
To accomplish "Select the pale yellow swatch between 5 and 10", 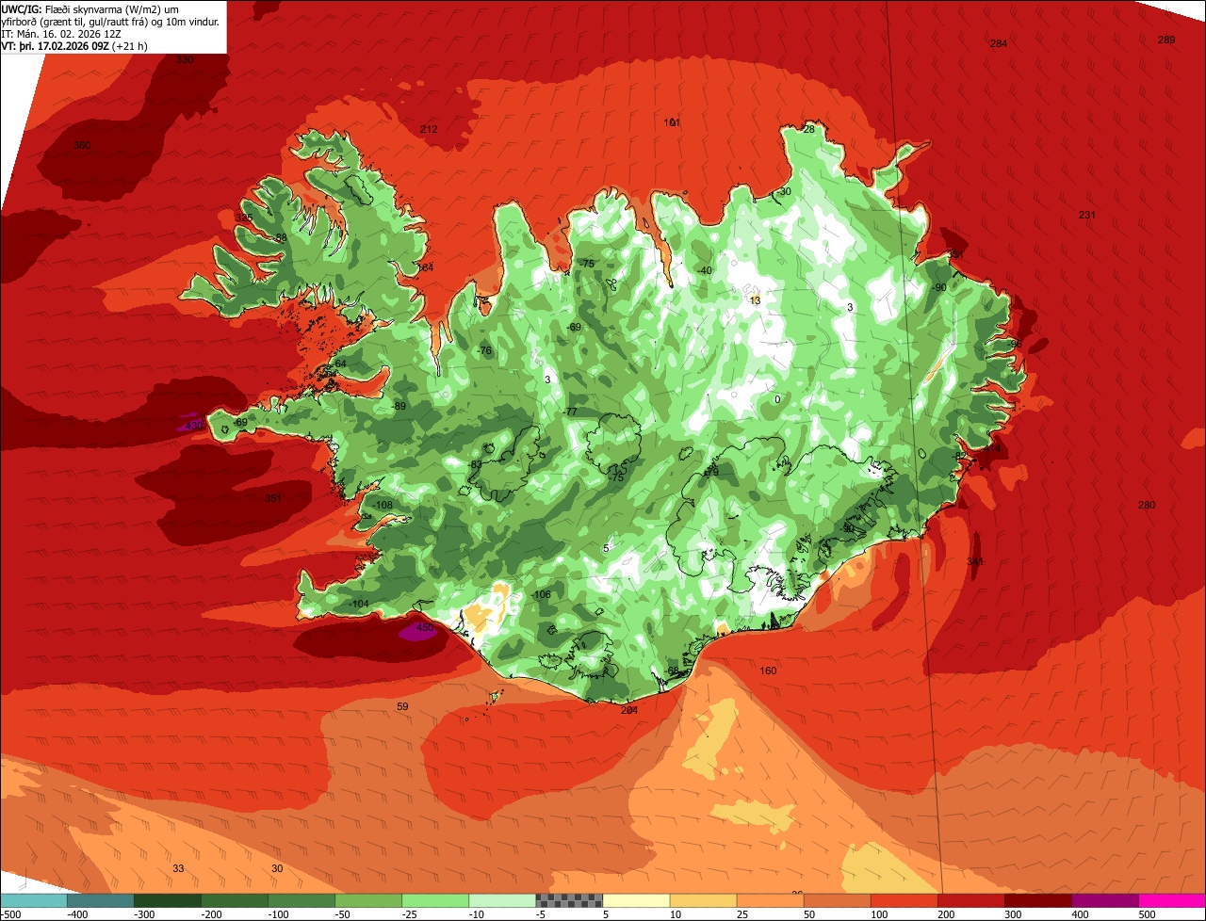I will tap(636, 900).
